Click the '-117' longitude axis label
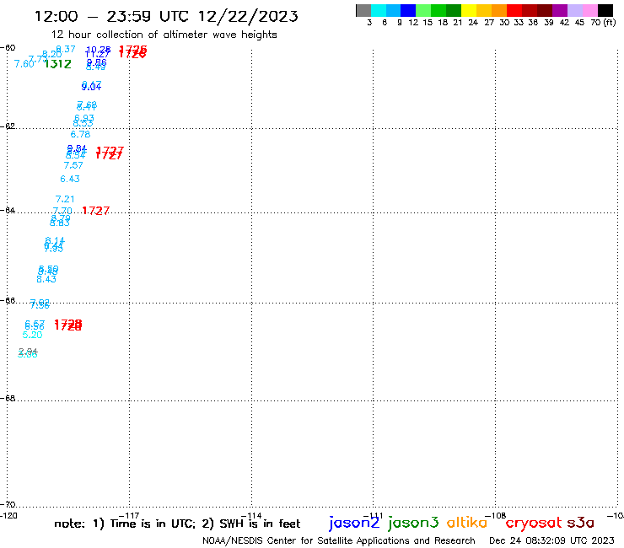 [x=129, y=516]
